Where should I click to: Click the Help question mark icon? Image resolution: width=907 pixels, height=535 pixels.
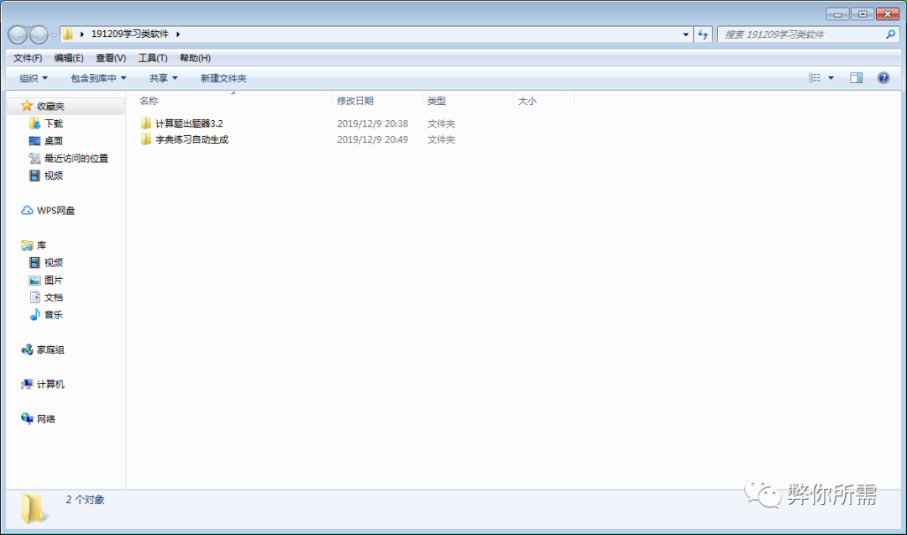[883, 78]
